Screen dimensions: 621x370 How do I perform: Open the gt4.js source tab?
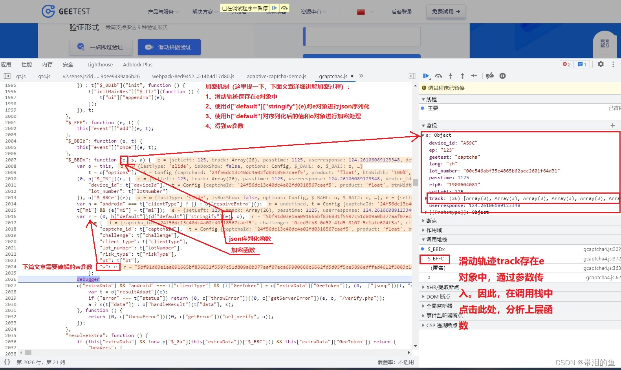coord(44,76)
